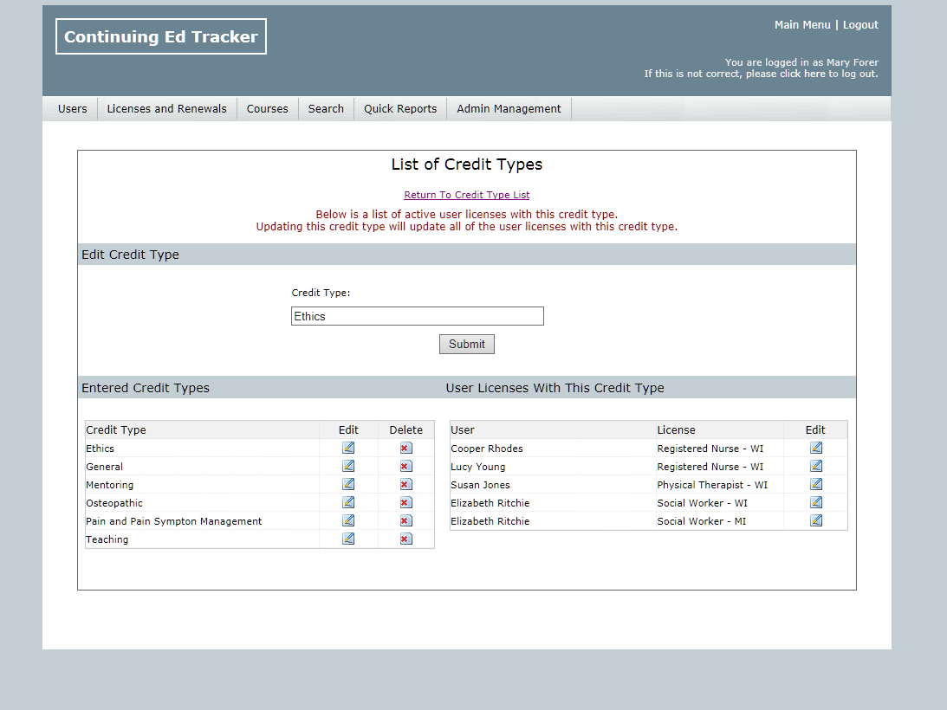The width and height of the screenshot is (947, 710).
Task: Open the Quick Reports menu
Action: (400, 109)
